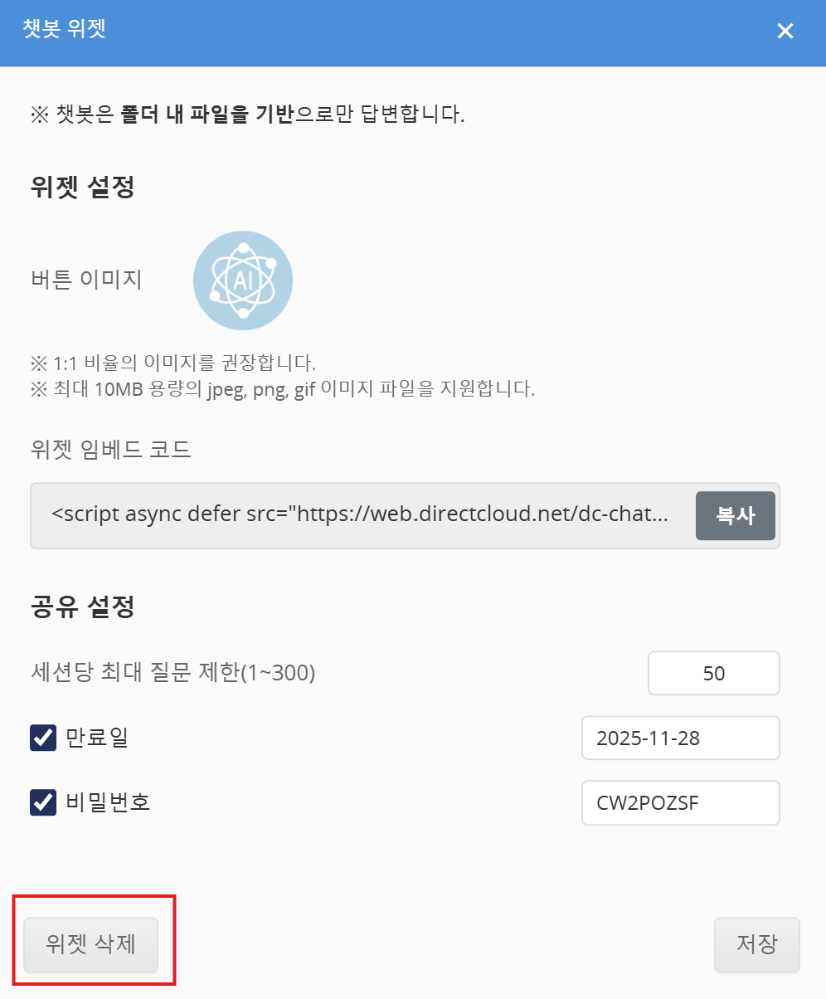The height and width of the screenshot is (999, 826).
Task: Click the embed code script text field
Action: pyautogui.click(x=360, y=515)
